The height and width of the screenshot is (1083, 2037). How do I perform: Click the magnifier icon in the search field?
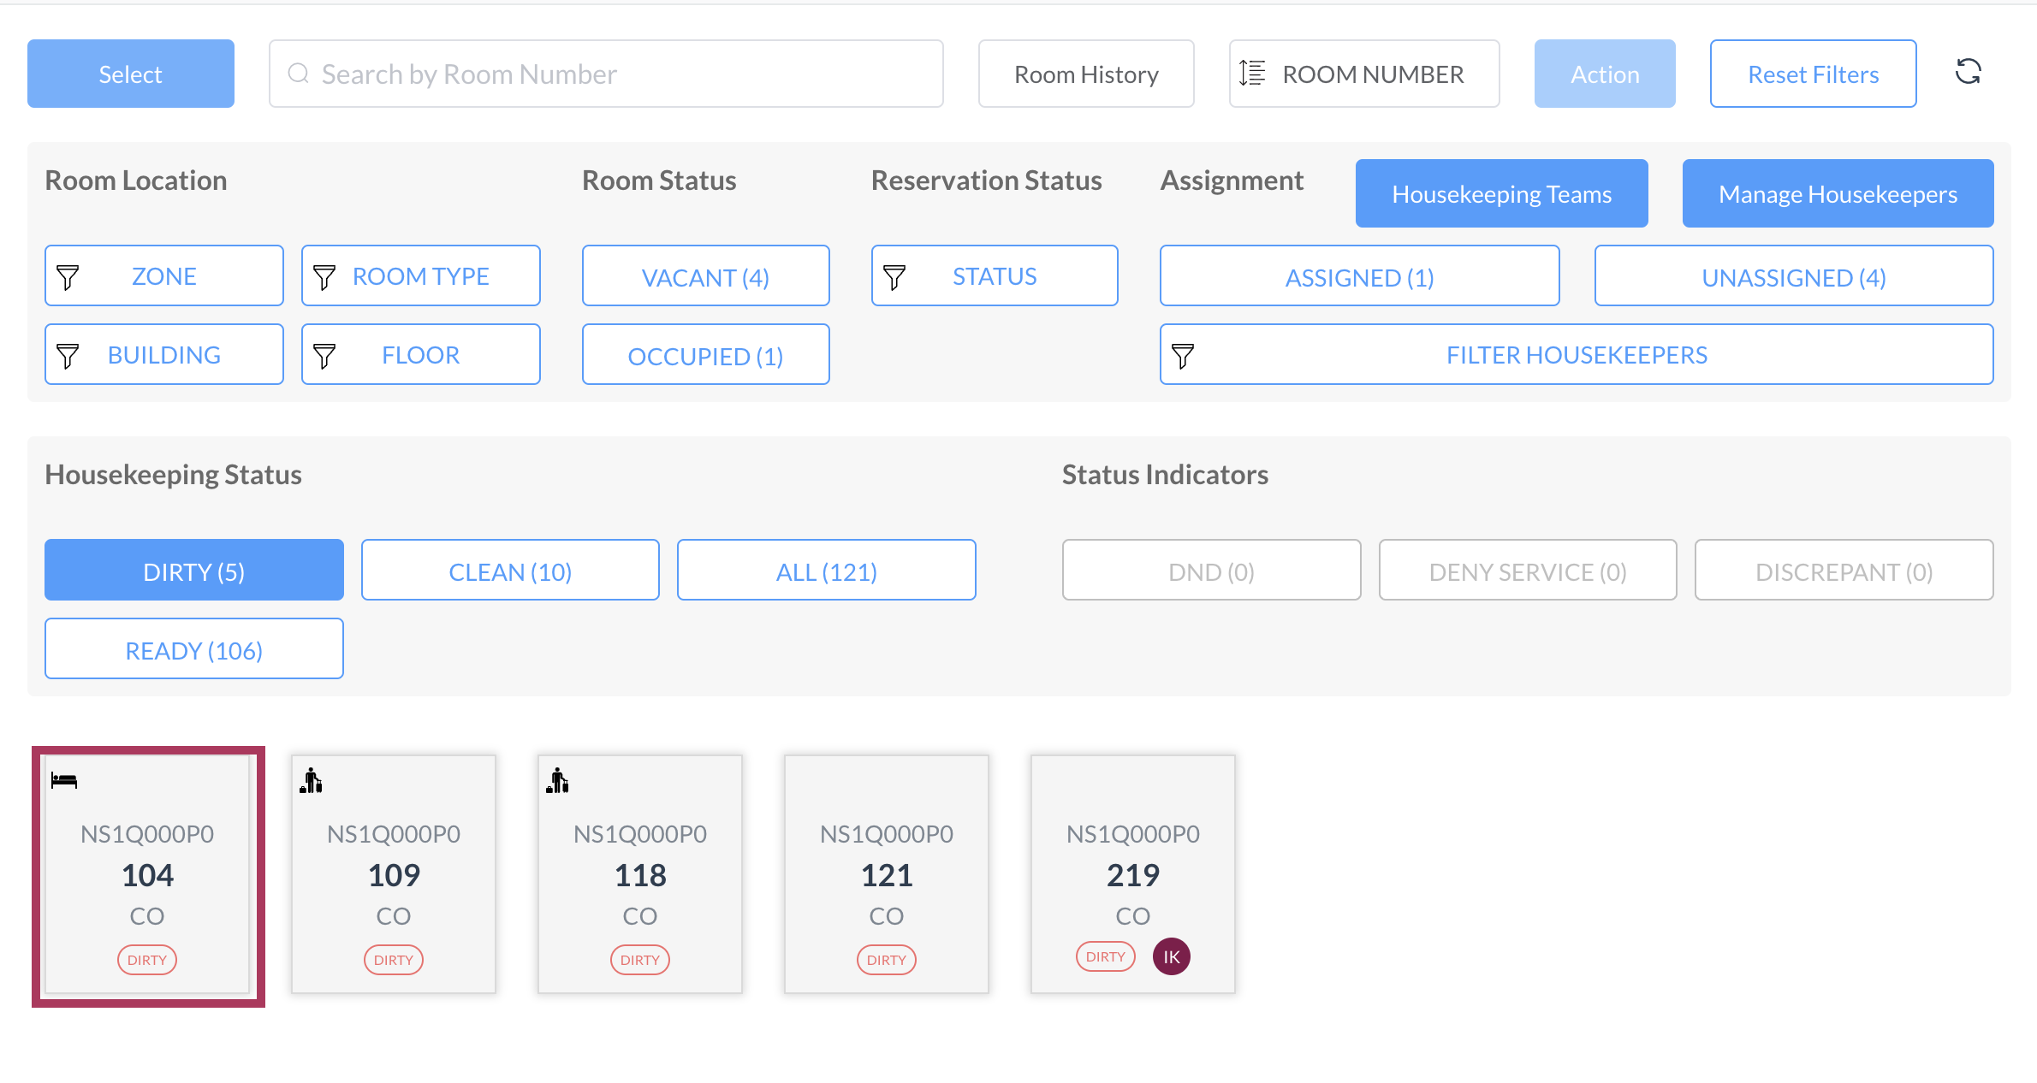click(x=298, y=74)
